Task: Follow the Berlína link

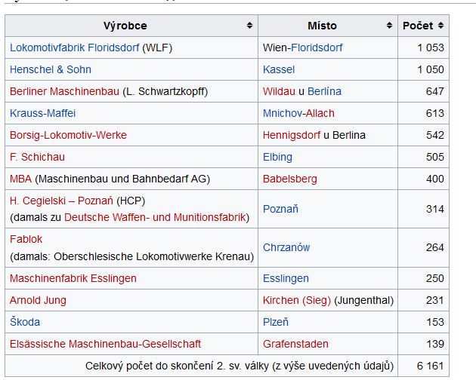Action: tap(324, 91)
